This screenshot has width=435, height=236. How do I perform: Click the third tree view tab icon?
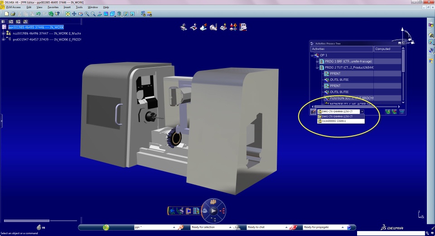[18, 21]
